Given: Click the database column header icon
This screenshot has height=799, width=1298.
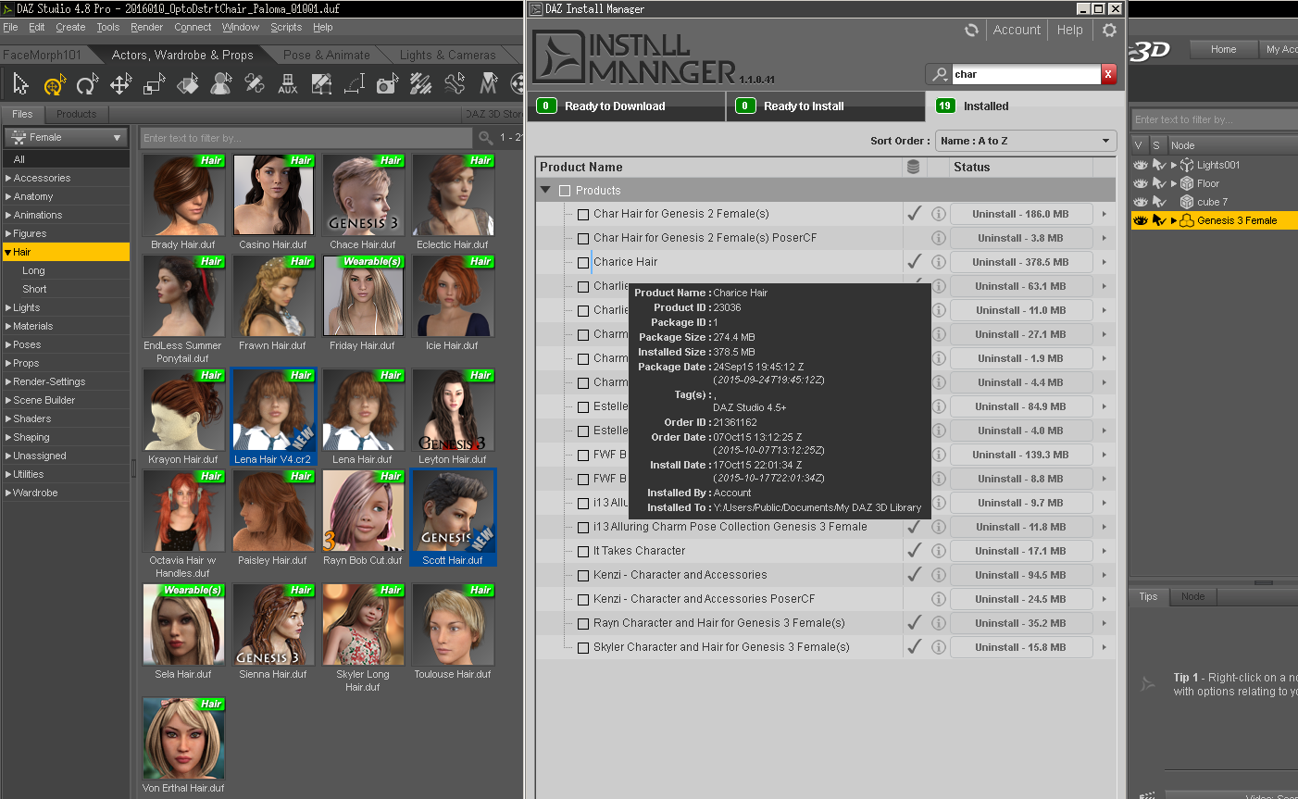Looking at the screenshot, I should [x=914, y=168].
